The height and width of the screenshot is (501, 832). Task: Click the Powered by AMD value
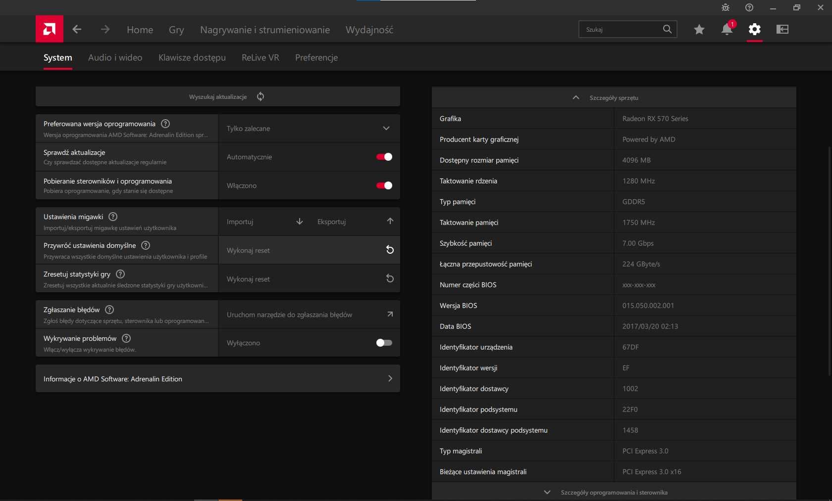tap(649, 139)
